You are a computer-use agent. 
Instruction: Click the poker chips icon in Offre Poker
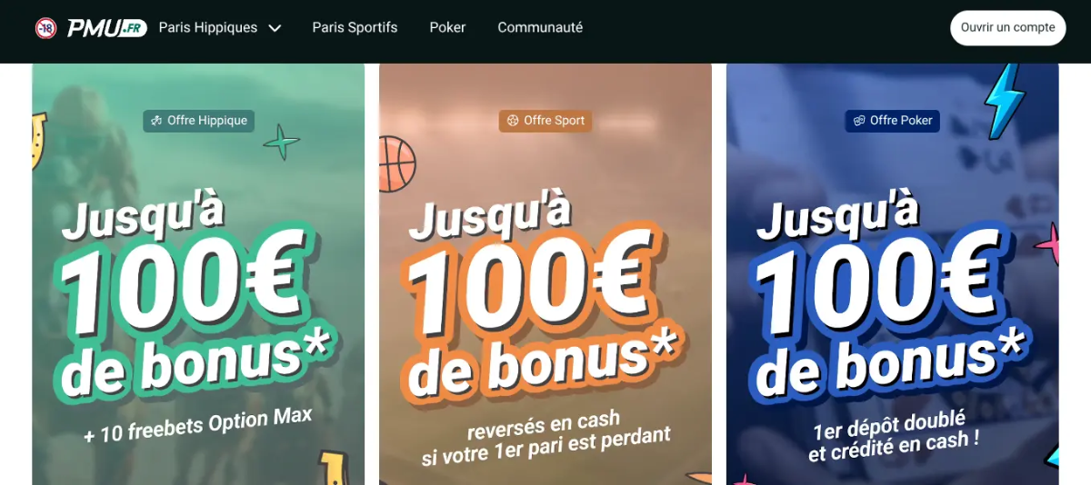click(x=859, y=121)
